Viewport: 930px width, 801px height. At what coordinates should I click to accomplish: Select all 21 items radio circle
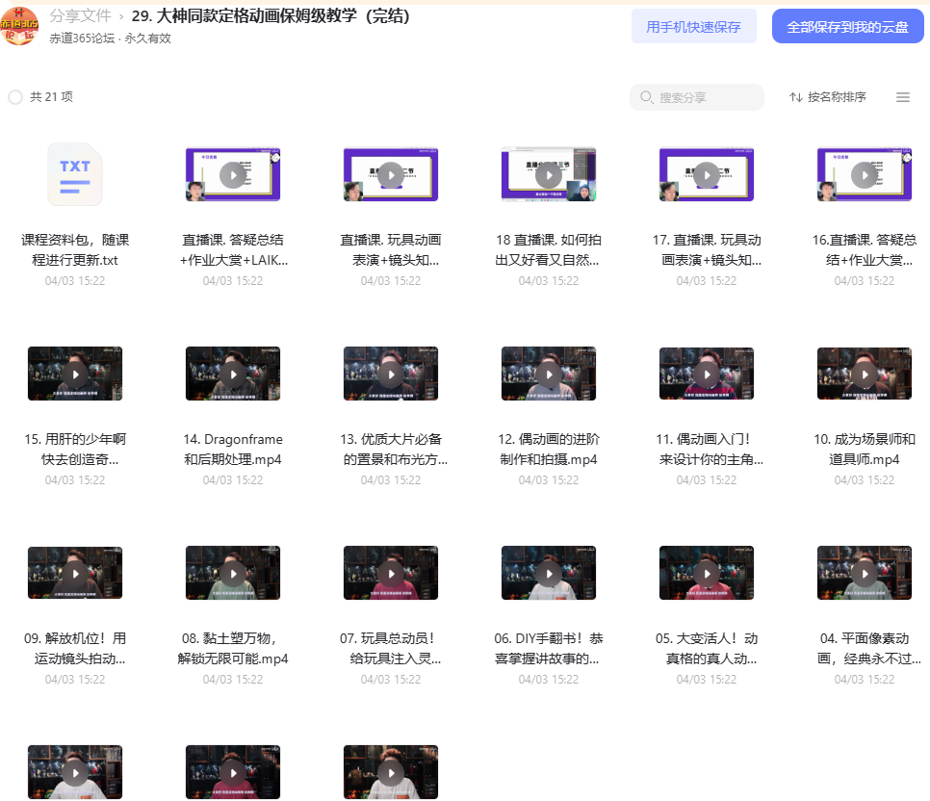[x=15, y=97]
